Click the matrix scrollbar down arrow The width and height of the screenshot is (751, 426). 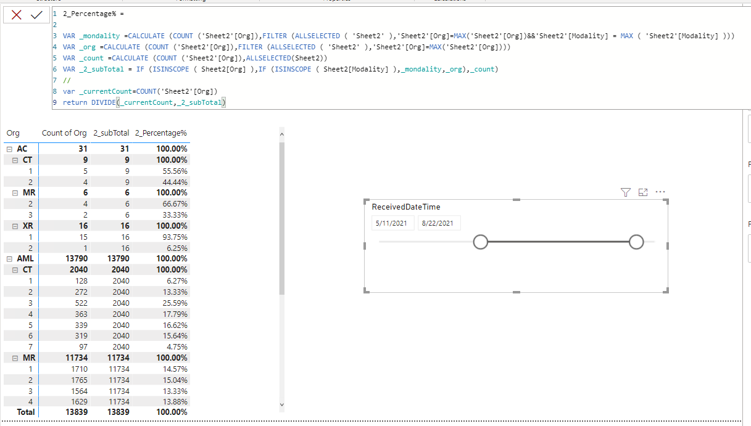(282, 405)
